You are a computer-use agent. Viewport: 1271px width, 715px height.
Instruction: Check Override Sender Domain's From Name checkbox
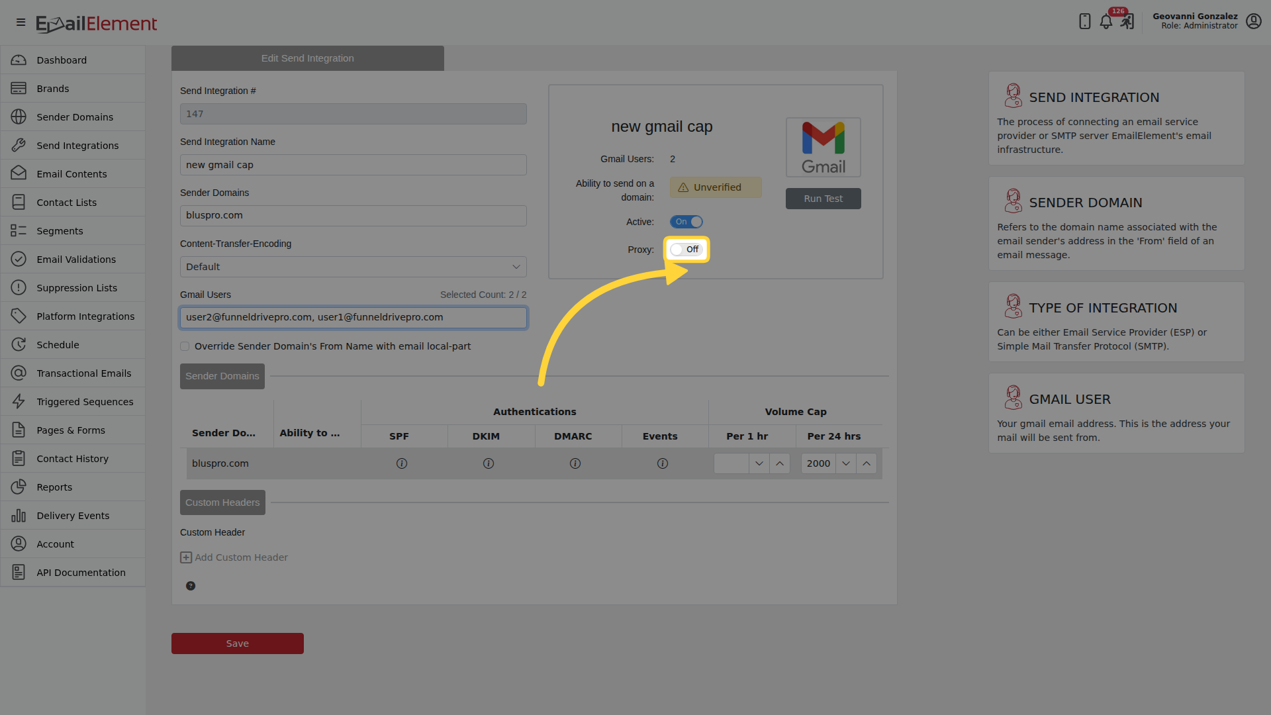point(185,346)
